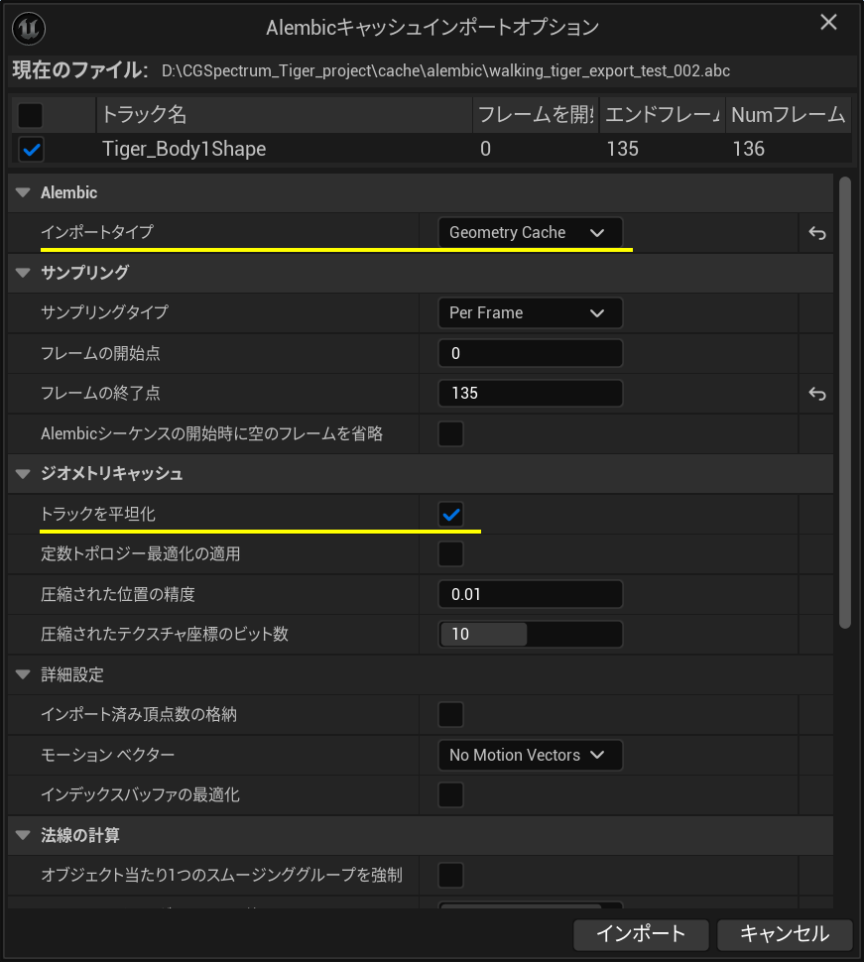This screenshot has height=962, width=864.
Task: Click the インポート button
Action: (x=641, y=934)
